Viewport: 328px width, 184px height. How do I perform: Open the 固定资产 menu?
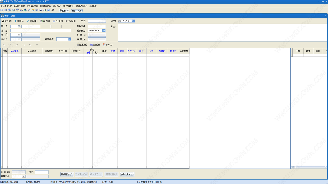click(x=57, y=6)
